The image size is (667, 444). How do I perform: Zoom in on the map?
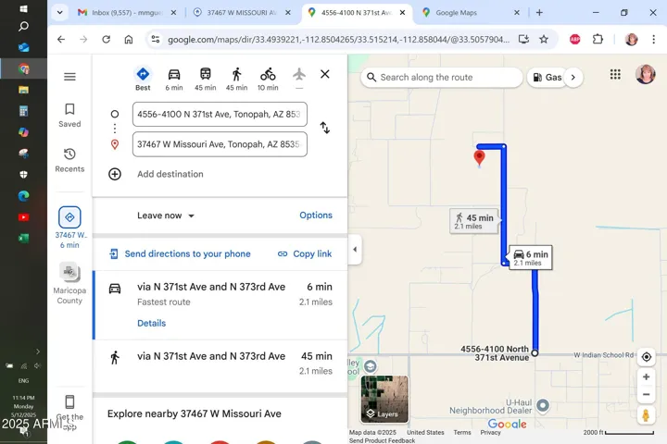click(647, 376)
